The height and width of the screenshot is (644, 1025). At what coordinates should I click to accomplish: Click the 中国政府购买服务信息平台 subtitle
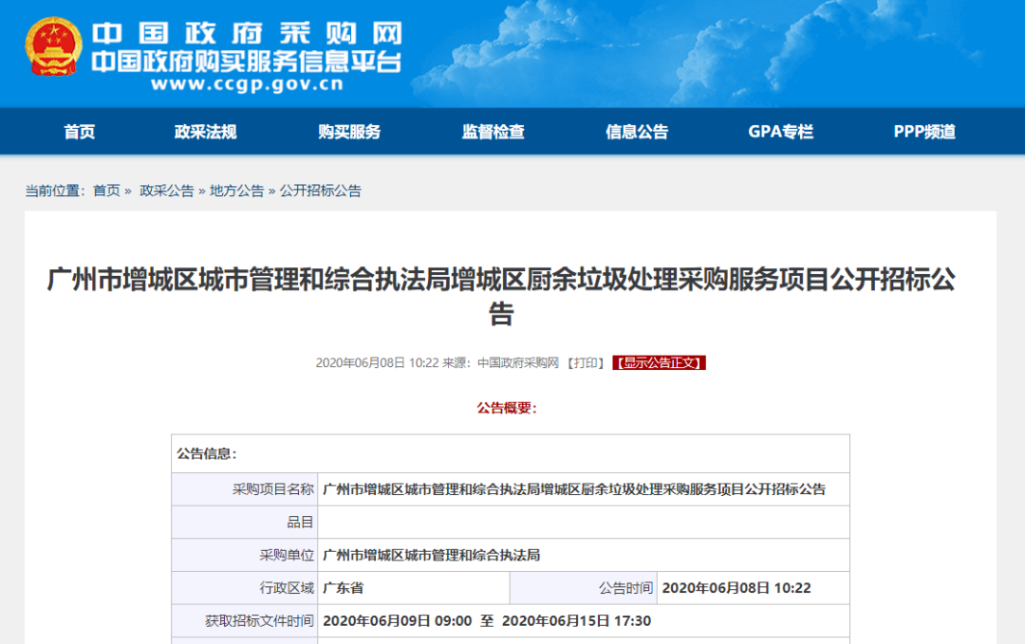tap(247, 62)
